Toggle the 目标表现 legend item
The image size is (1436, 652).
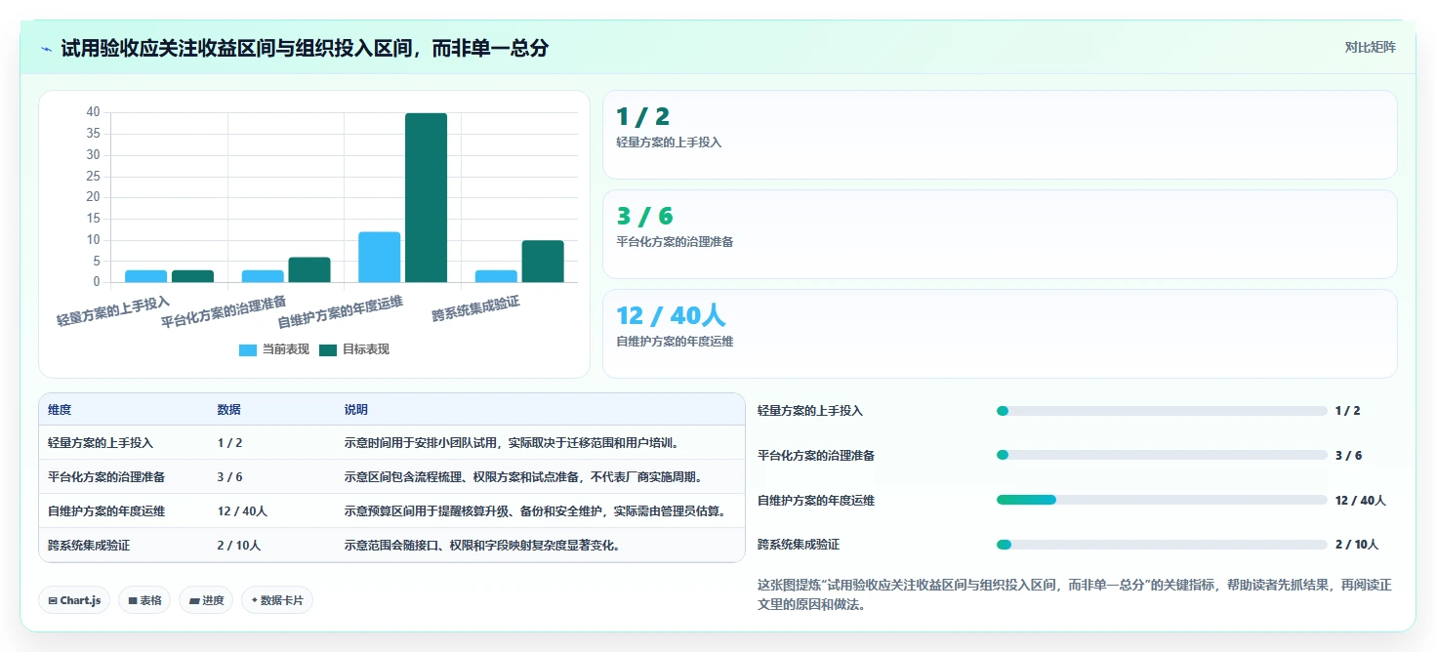click(x=354, y=349)
